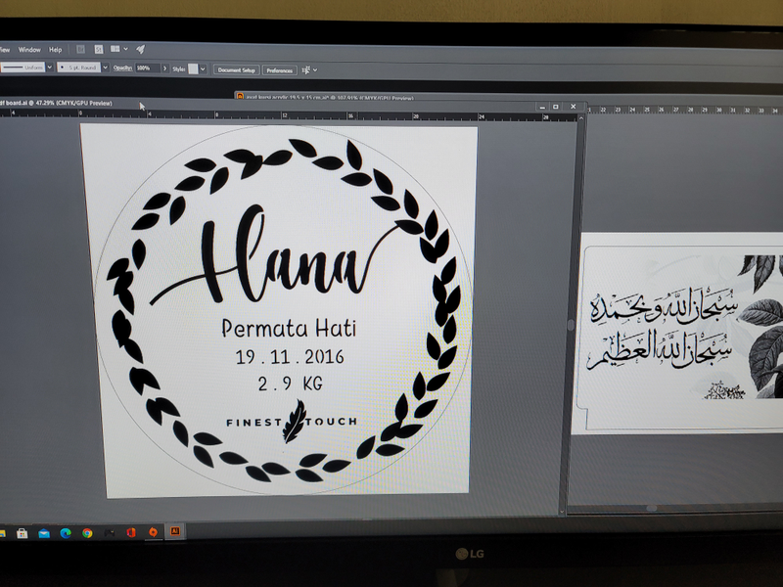Image resolution: width=783 pixels, height=587 pixels.
Task: Select the '19 . 11 . 2016' date text
Action: (290, 356)
